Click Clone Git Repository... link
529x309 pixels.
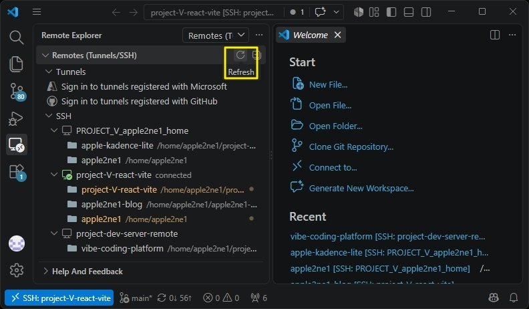coord(351,147)
